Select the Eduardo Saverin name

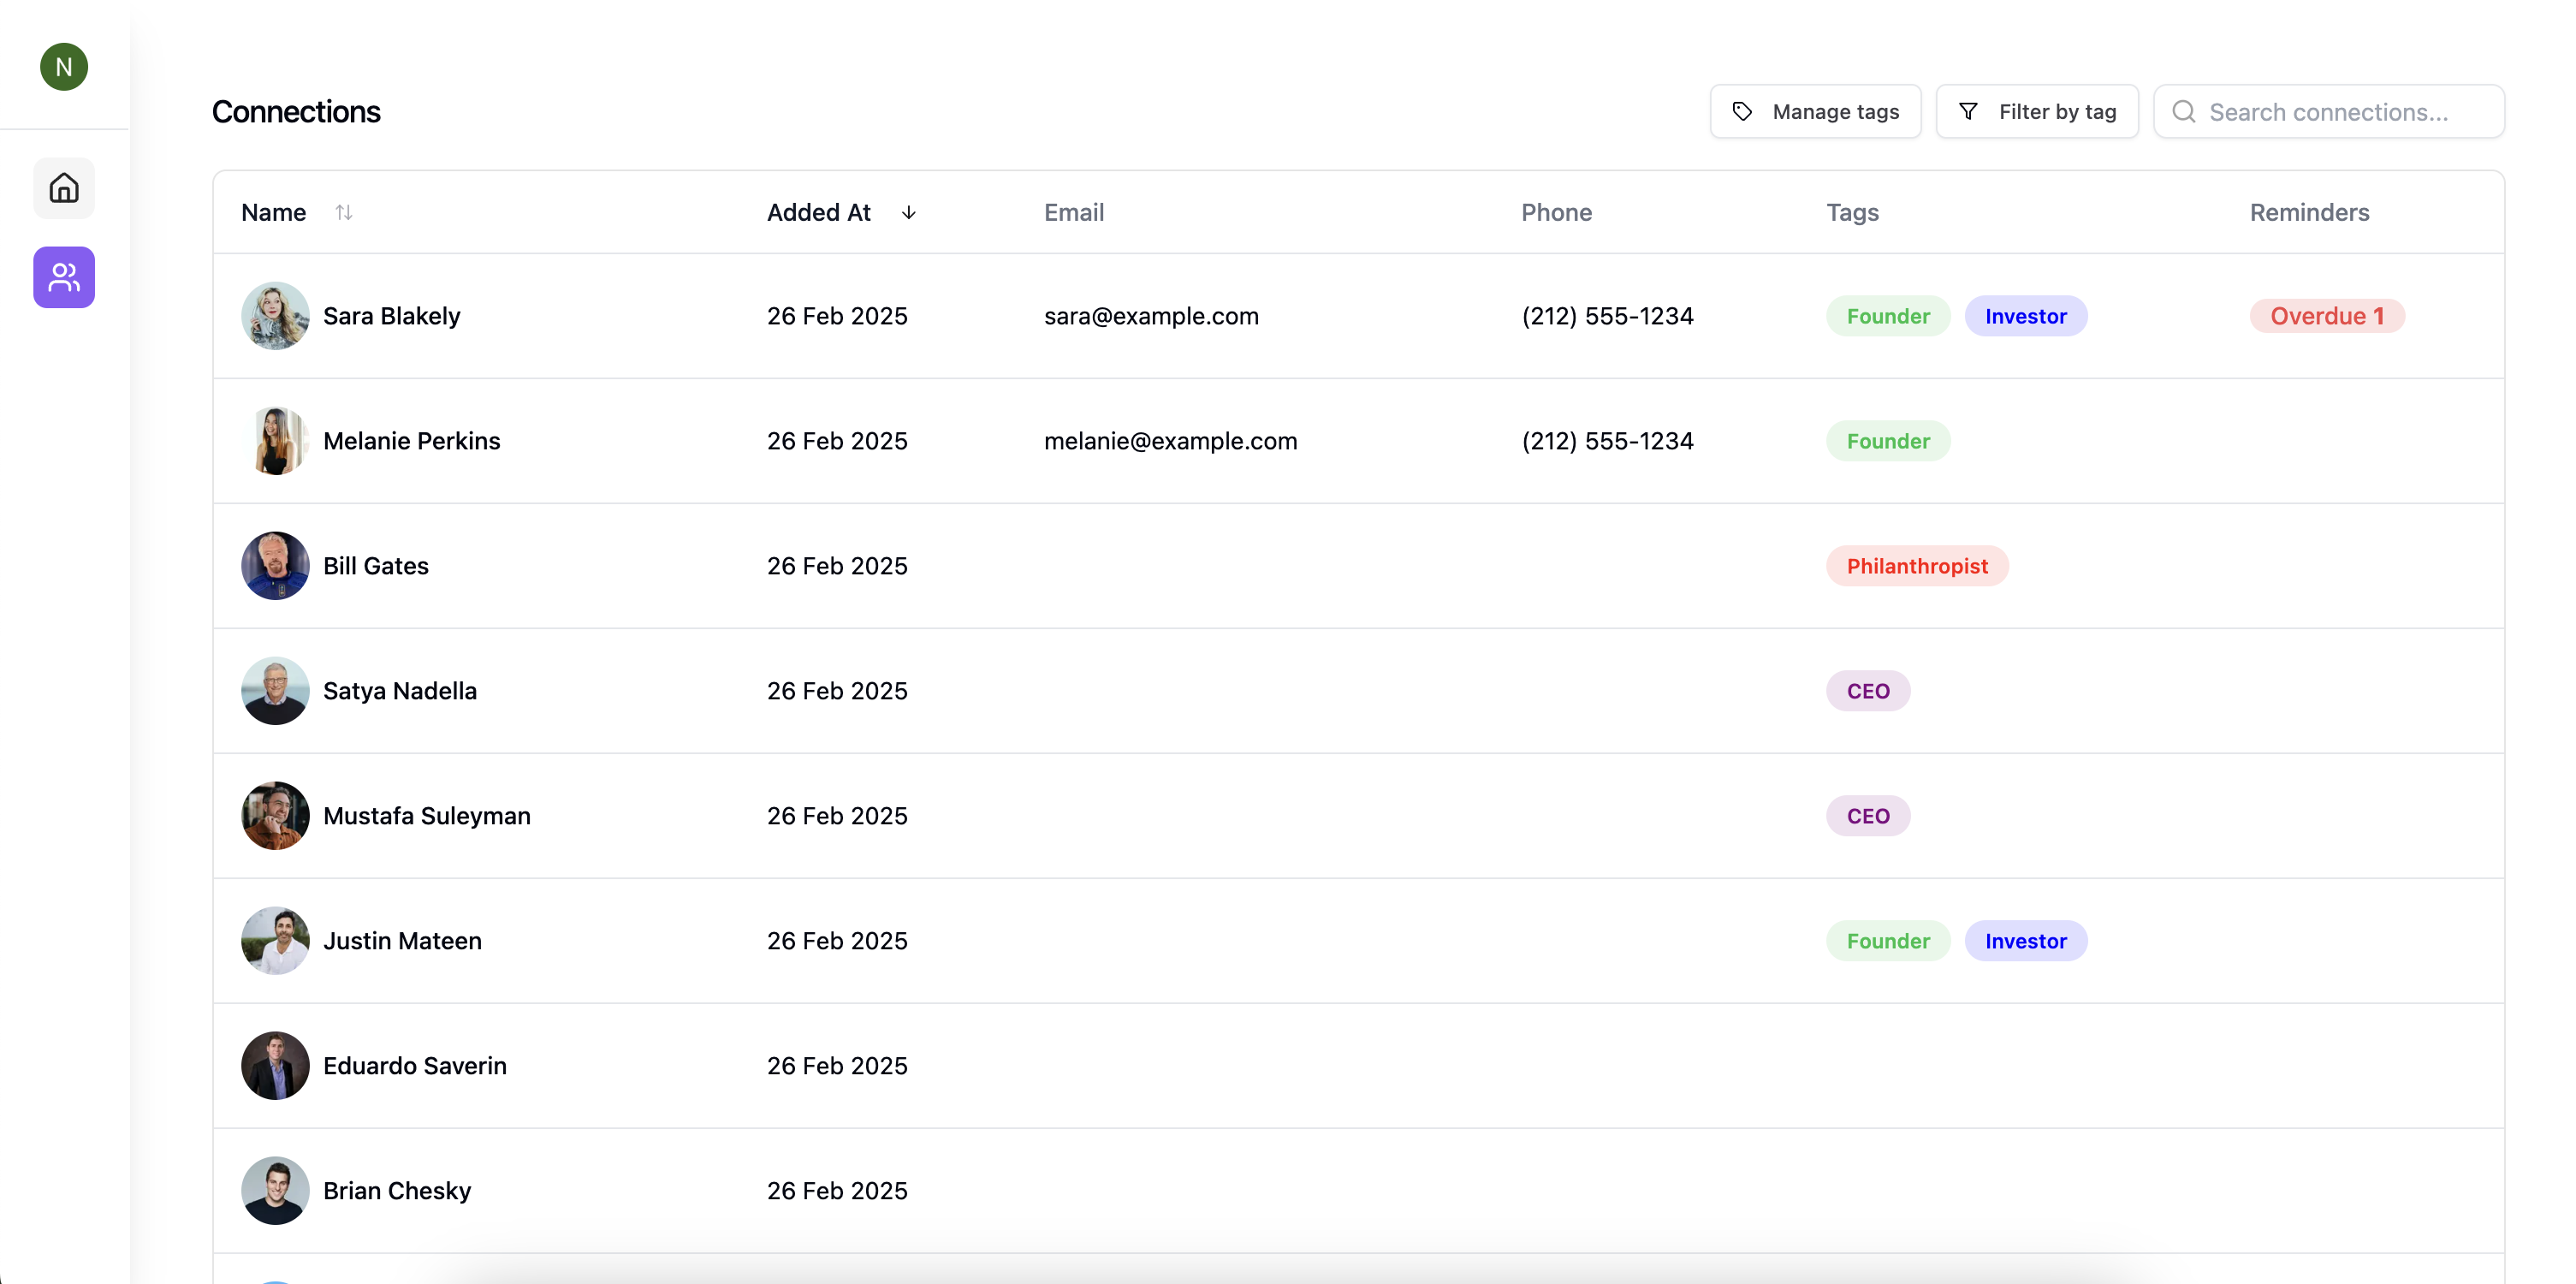tap(415, 1066)
